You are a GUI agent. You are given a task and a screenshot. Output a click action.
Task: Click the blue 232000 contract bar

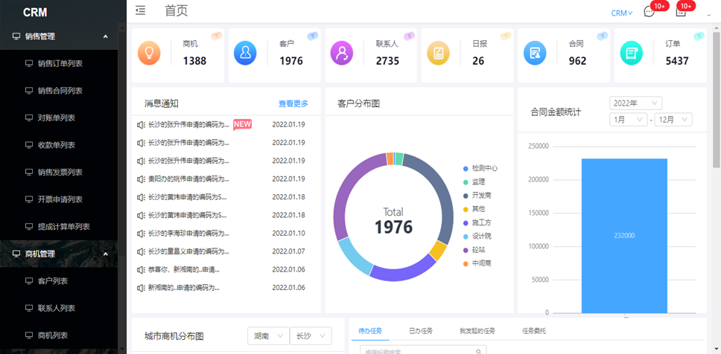[x=624, y=235]
